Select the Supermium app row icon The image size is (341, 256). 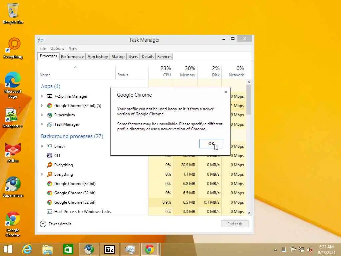(x=50, y=115)
